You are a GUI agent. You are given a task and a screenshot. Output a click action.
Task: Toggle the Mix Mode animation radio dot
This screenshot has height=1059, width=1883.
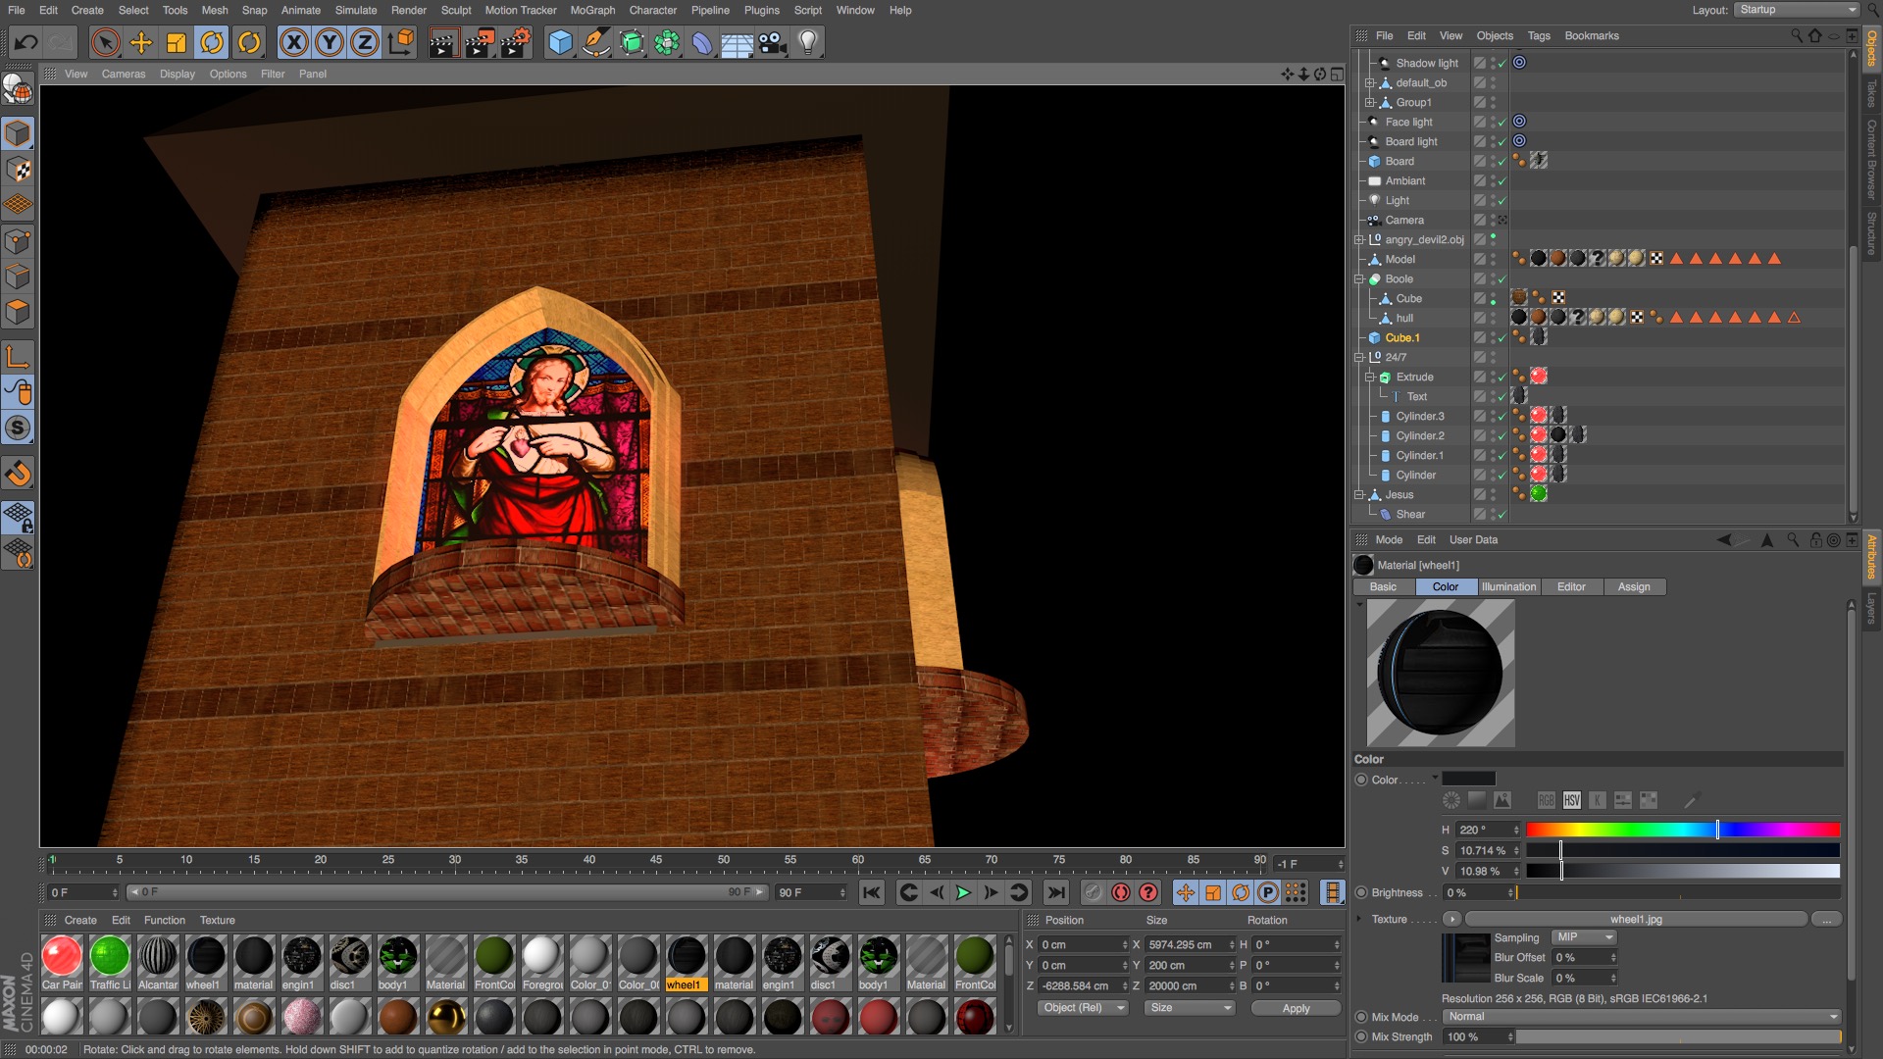point(1361,1017)
